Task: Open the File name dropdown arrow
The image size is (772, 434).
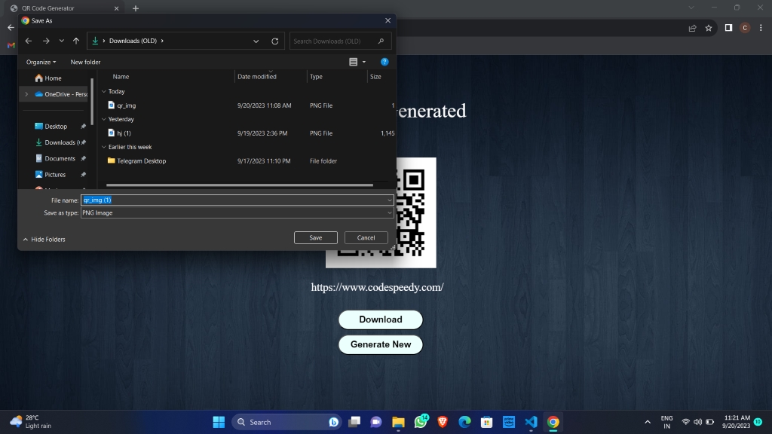Action: pos(390,200)
